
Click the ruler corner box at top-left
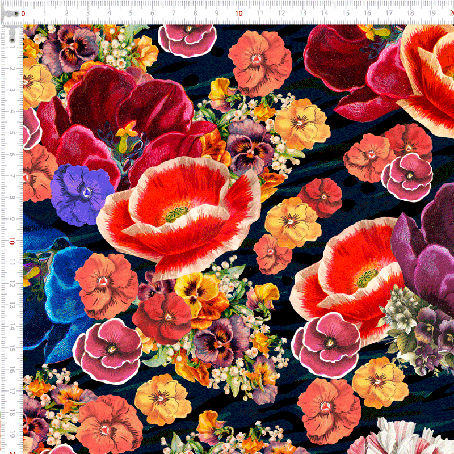click(11, 11)
